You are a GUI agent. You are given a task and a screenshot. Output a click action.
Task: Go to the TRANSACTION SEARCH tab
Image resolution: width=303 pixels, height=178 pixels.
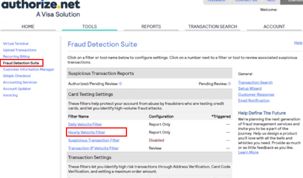click(213, 27)
